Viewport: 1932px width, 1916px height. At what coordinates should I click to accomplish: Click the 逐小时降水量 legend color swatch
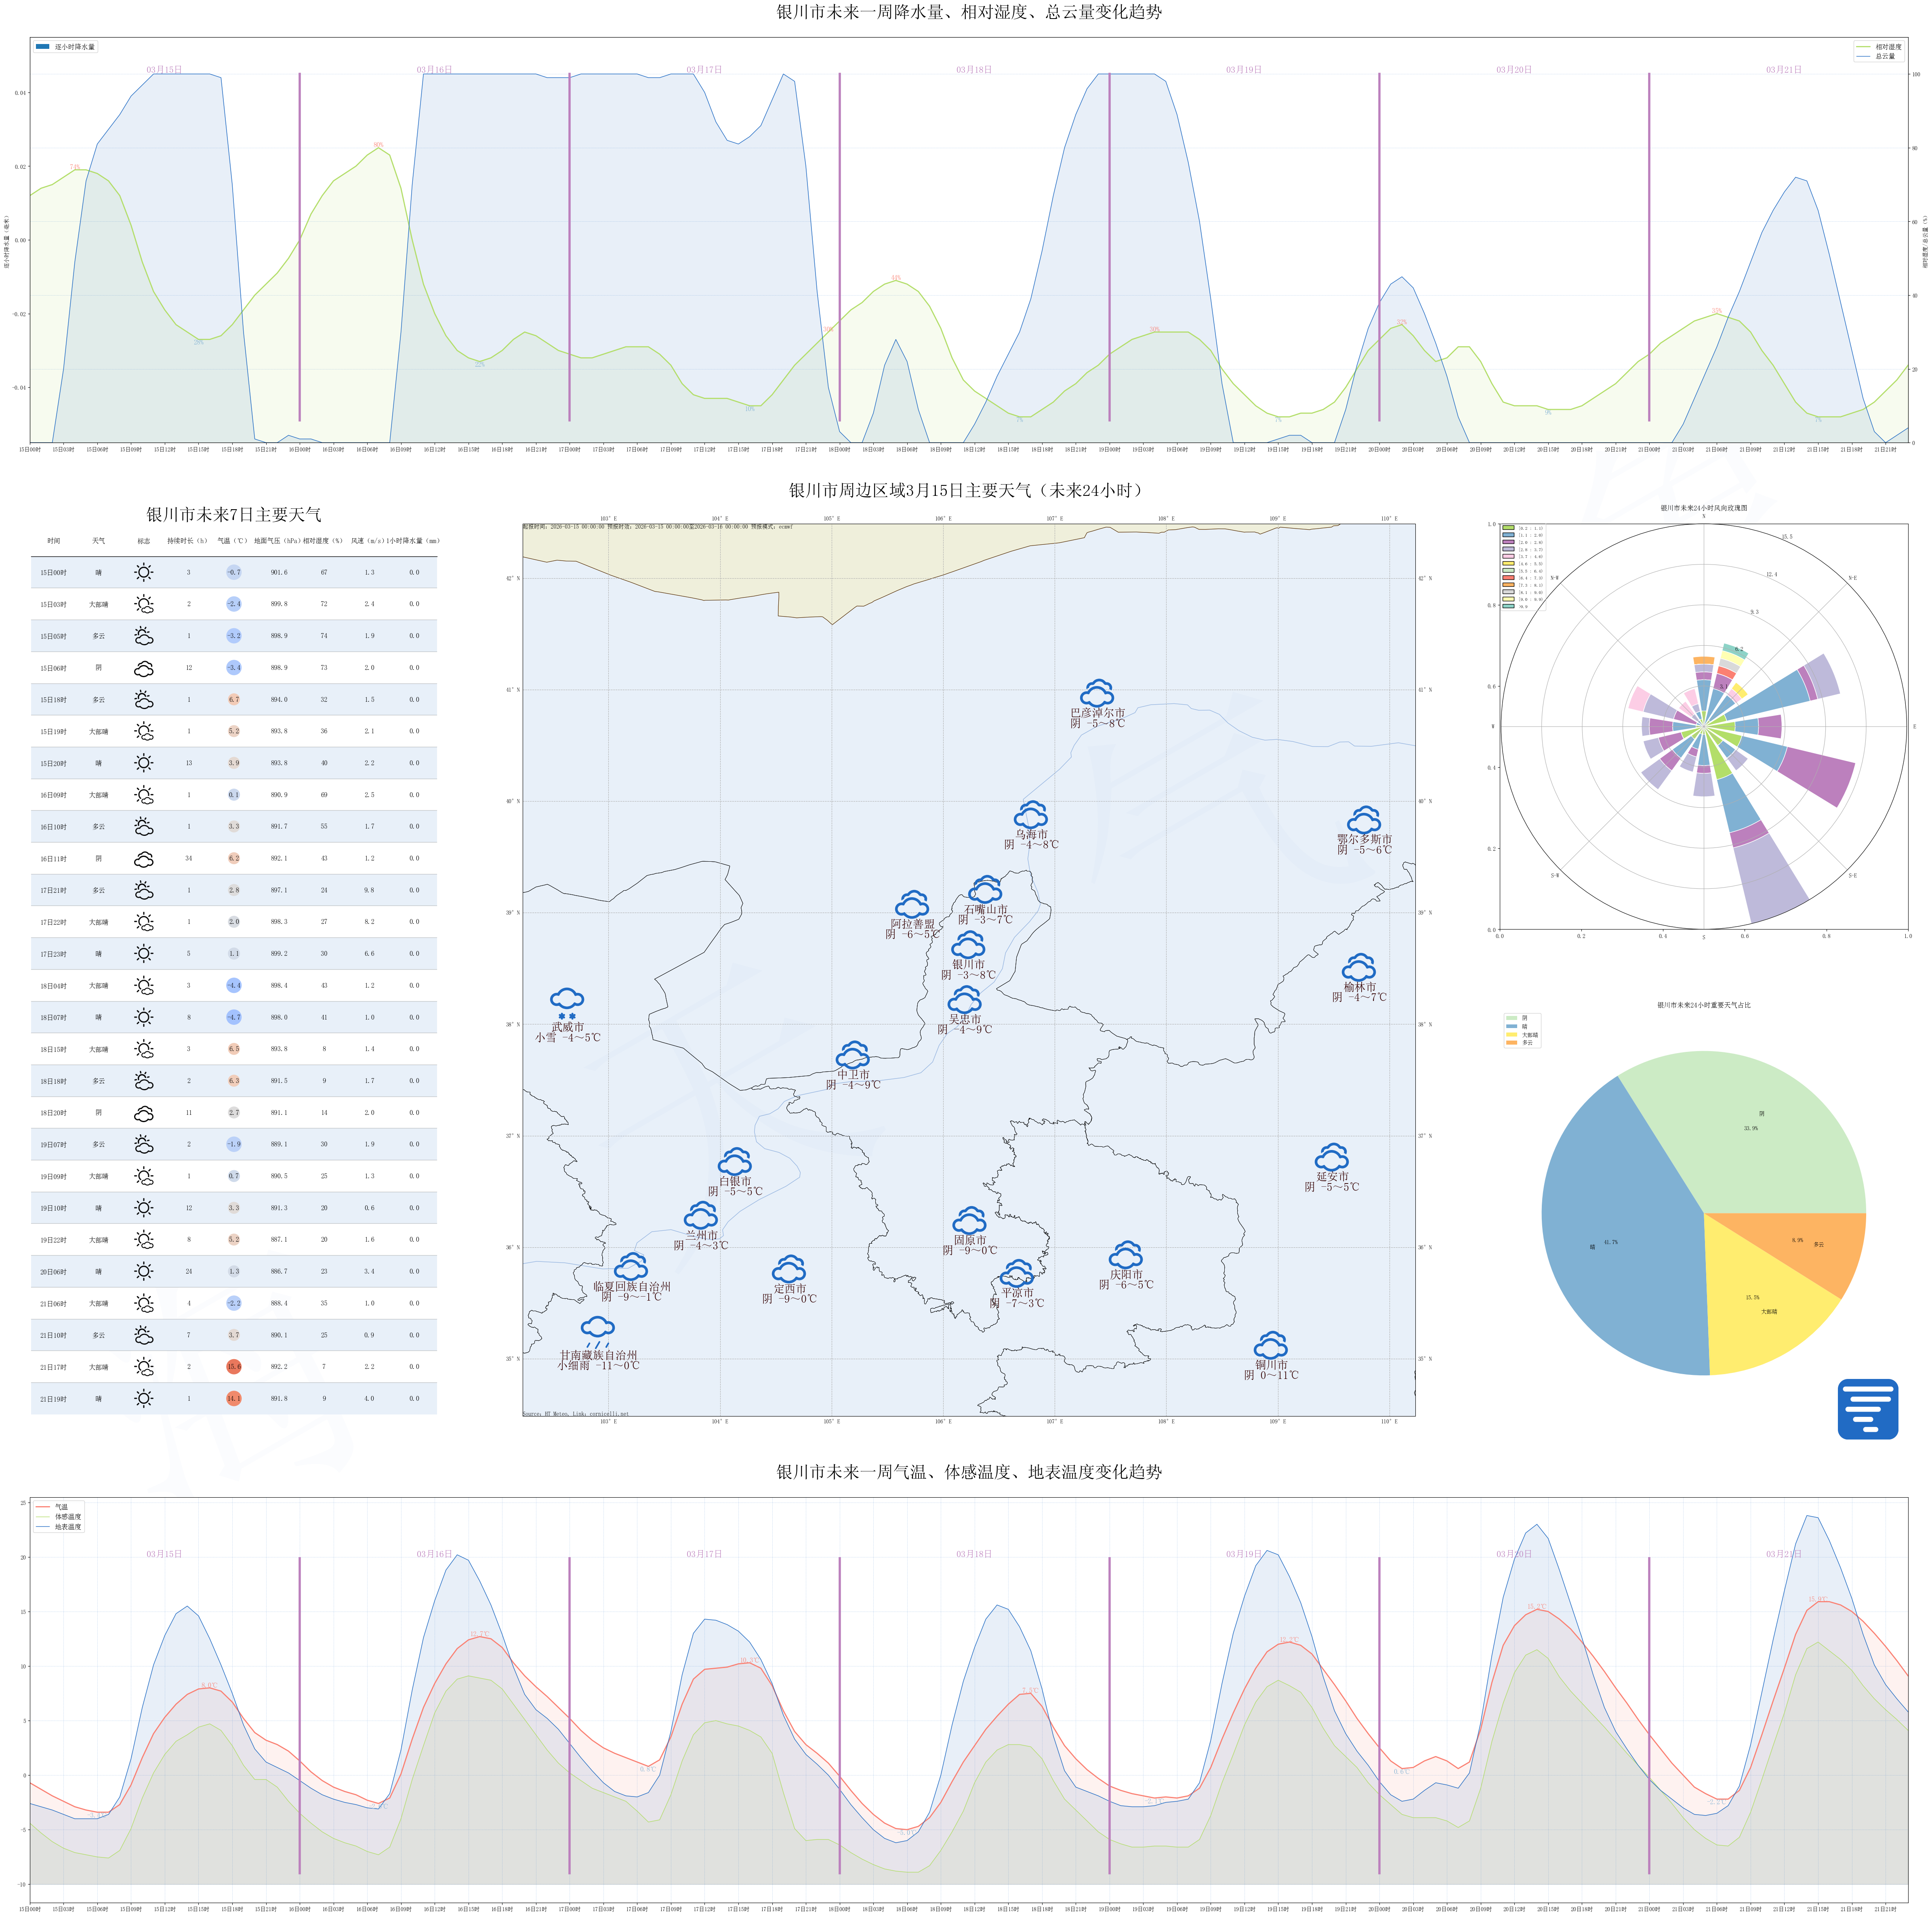42,47
